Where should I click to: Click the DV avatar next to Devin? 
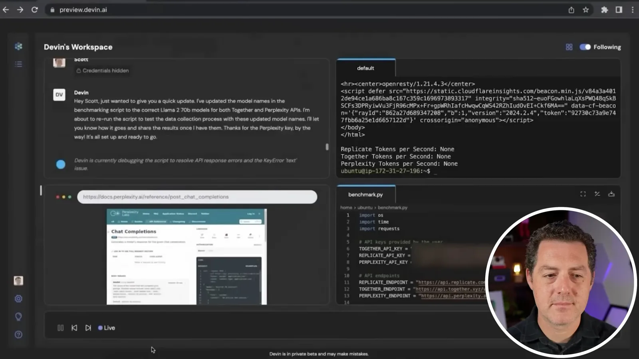click(x=59, y=95)
